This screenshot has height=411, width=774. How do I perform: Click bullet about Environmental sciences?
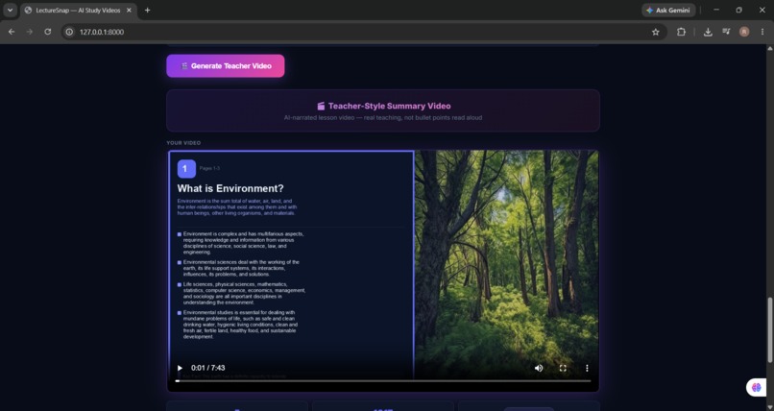pyautogui.click(x=241, y=268)
